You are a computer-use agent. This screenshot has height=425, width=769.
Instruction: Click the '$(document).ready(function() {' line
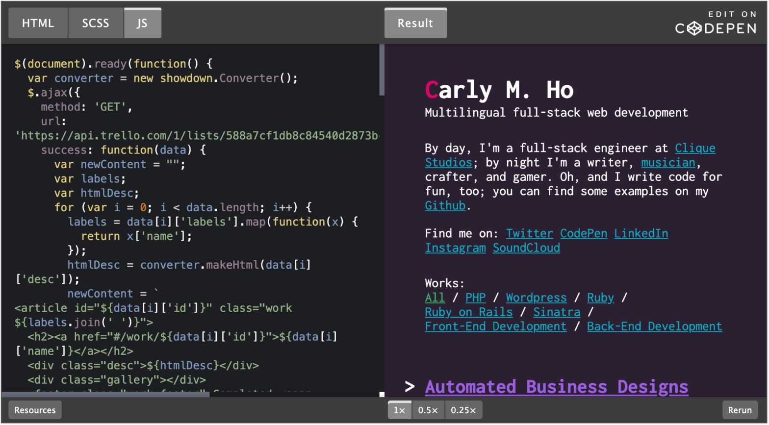tap(113, 64)
